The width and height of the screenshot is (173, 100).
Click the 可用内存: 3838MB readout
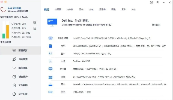[x=21, y=33]
